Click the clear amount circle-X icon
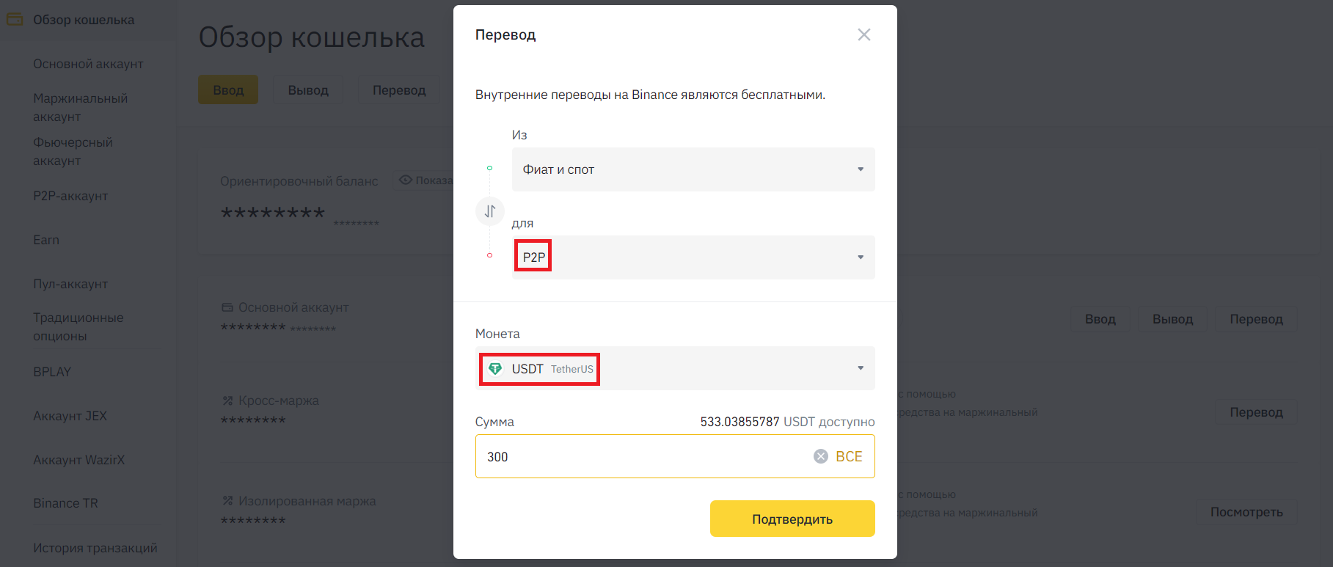1333x567 pixels. point(820,456)
